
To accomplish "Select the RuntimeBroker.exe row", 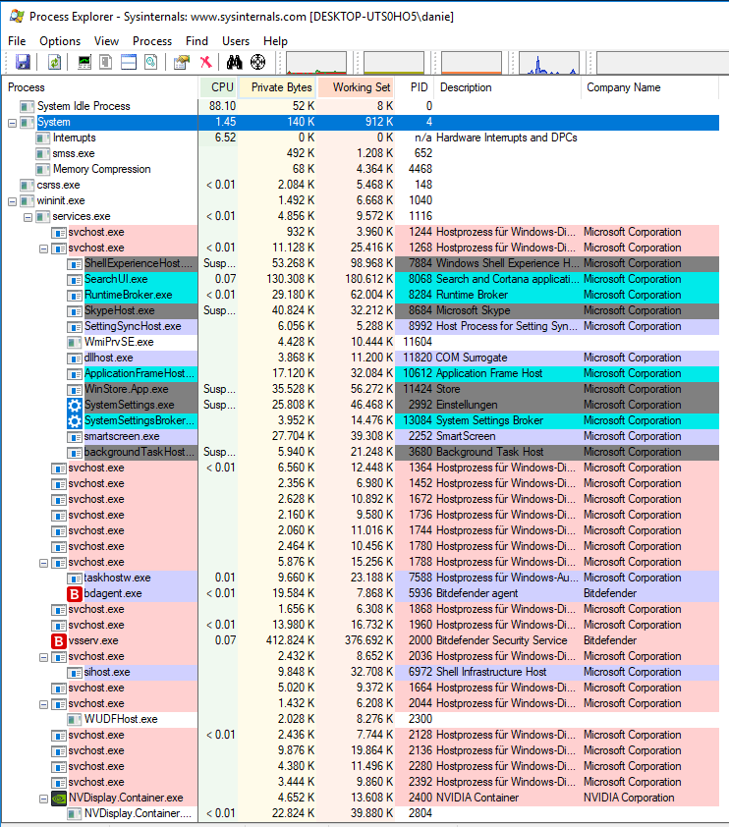I will point(361,296).
